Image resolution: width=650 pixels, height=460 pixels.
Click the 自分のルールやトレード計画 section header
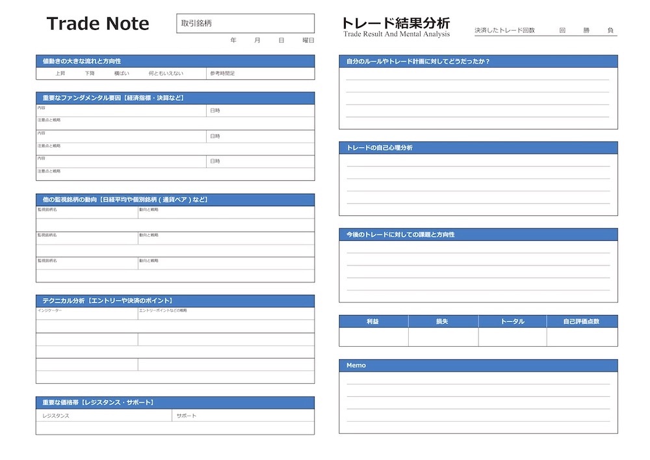tap(478, 61)
